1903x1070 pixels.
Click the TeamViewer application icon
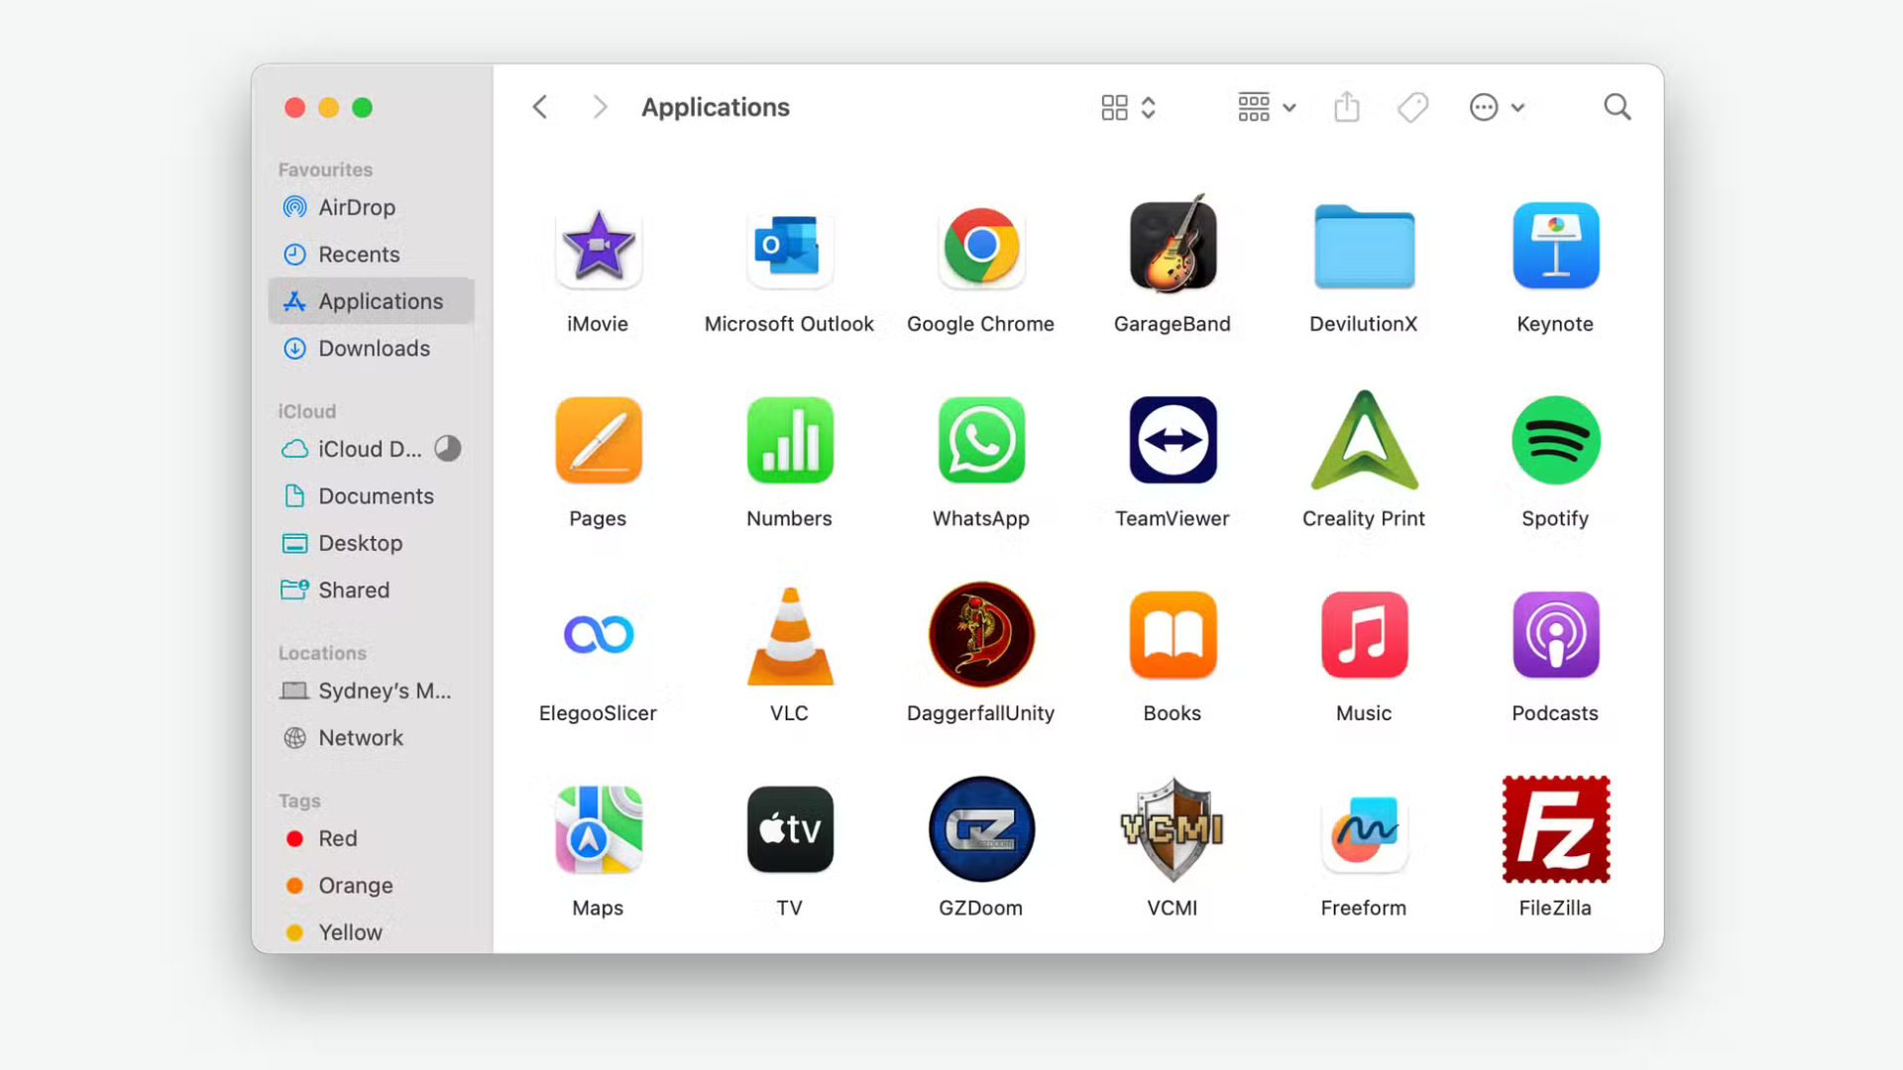(1173, 440)
